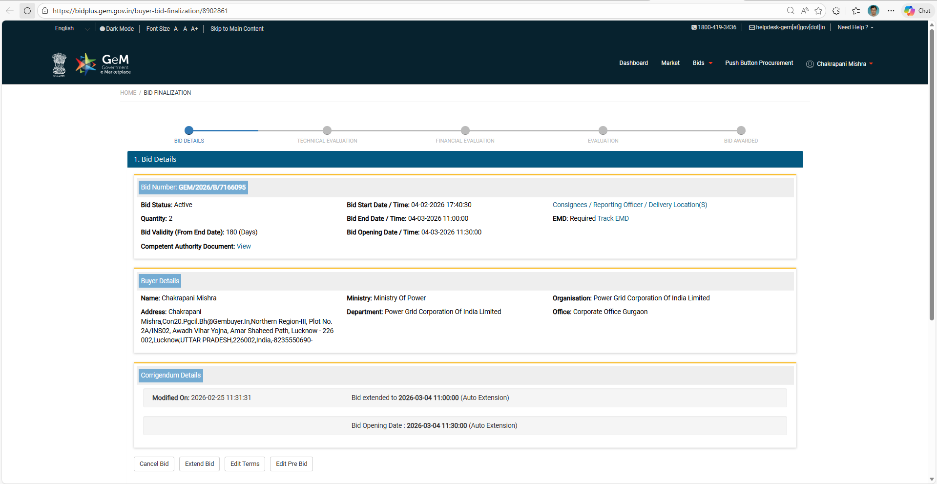
Task: Click the Technical Evaluation progress step circle
Action: coord(327,130)
